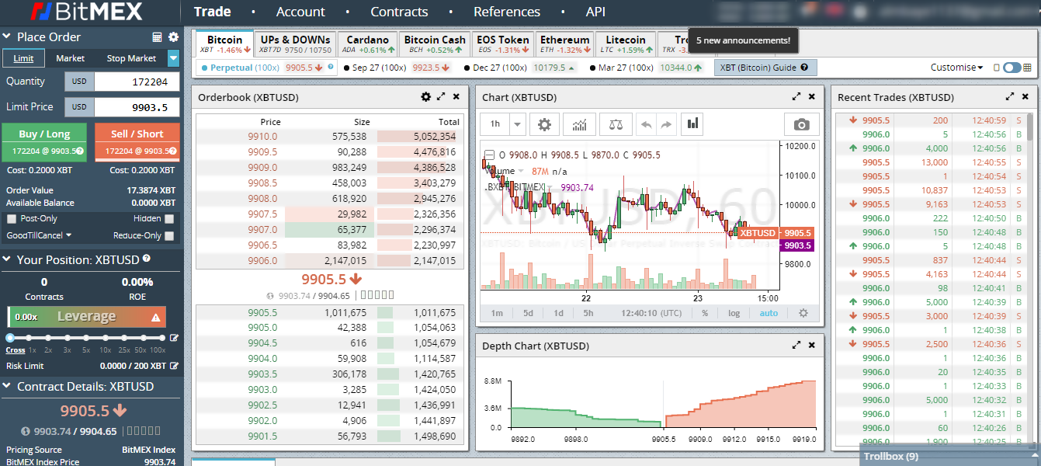Open the Volume indicator dropdown in chart
1041x466 pixels.
(x=521, y=171)
